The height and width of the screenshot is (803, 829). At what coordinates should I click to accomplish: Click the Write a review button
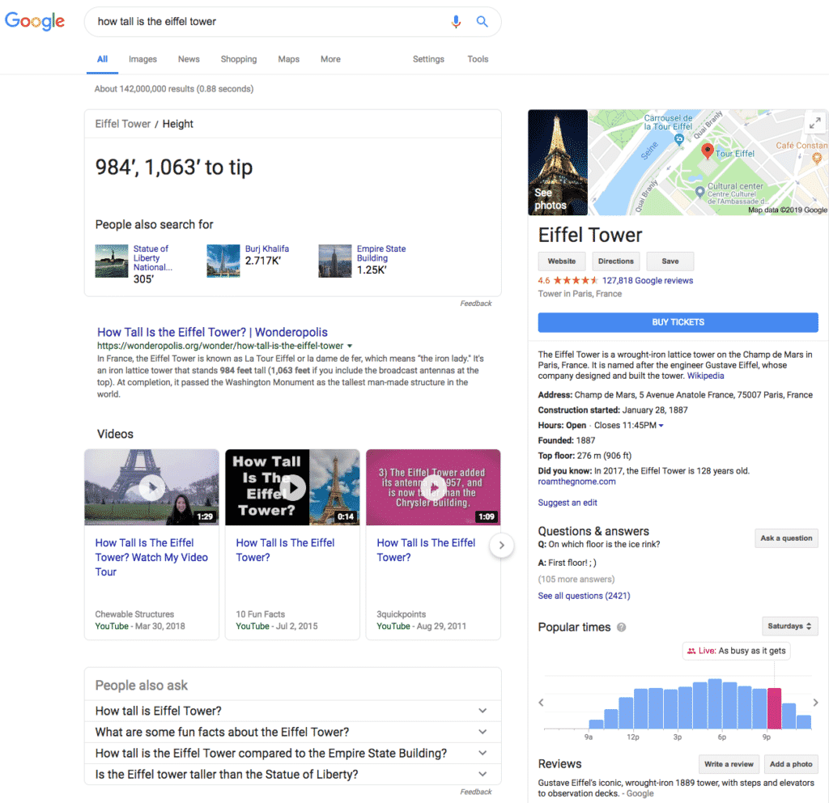tap(729, 764)
